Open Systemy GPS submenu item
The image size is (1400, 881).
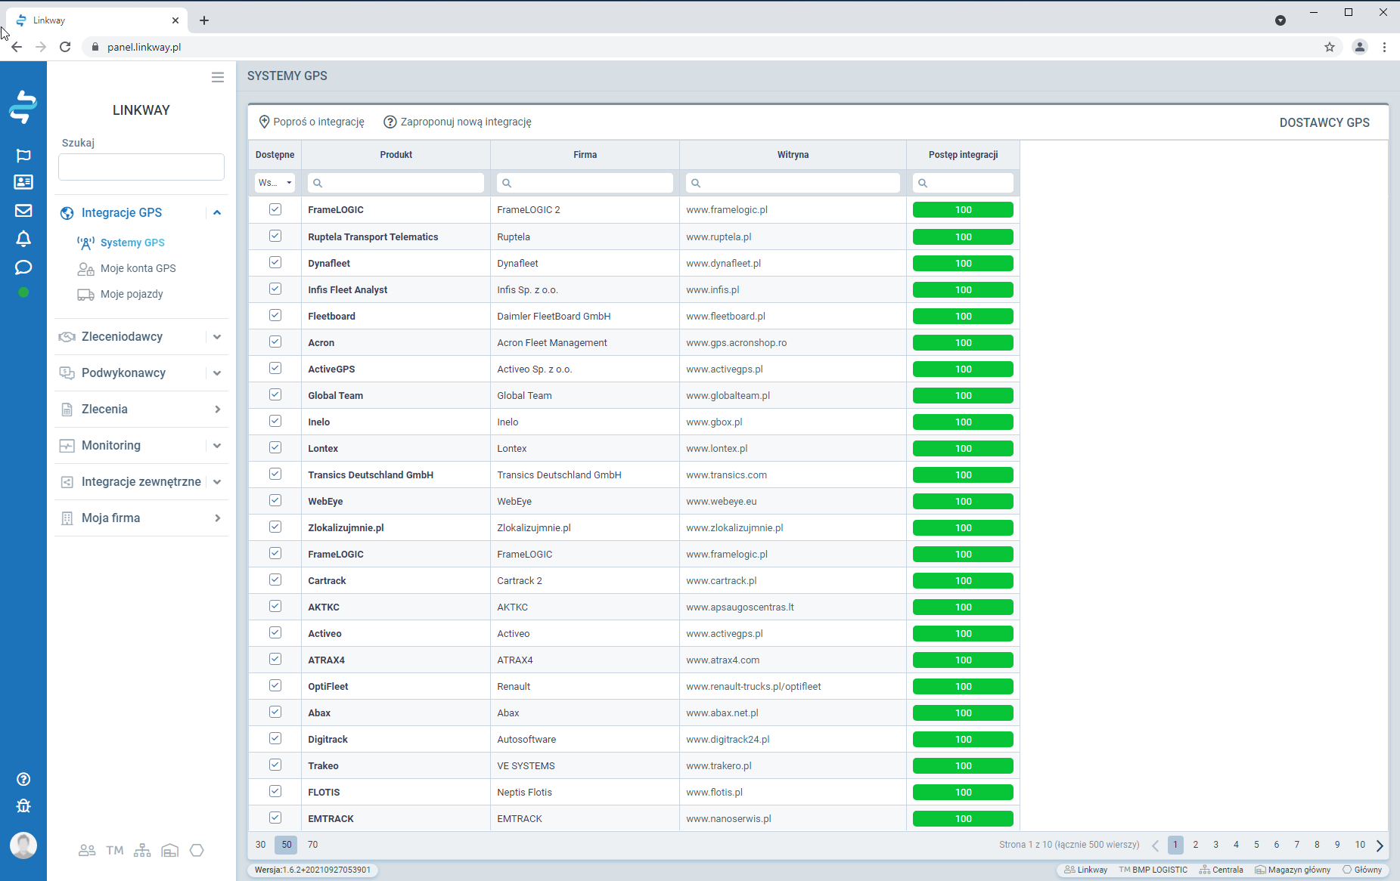pos(132,243)
